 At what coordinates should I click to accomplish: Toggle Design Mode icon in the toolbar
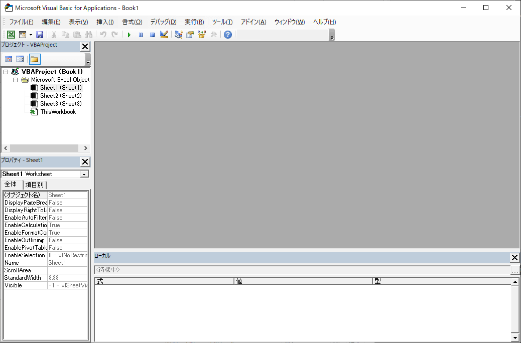click(x=164, y=35)
